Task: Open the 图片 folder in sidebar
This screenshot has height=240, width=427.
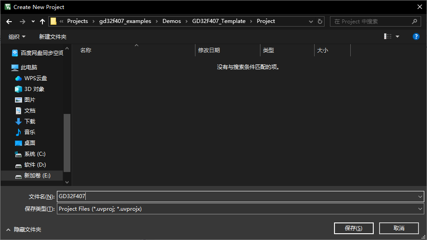Action: point(25,100)
